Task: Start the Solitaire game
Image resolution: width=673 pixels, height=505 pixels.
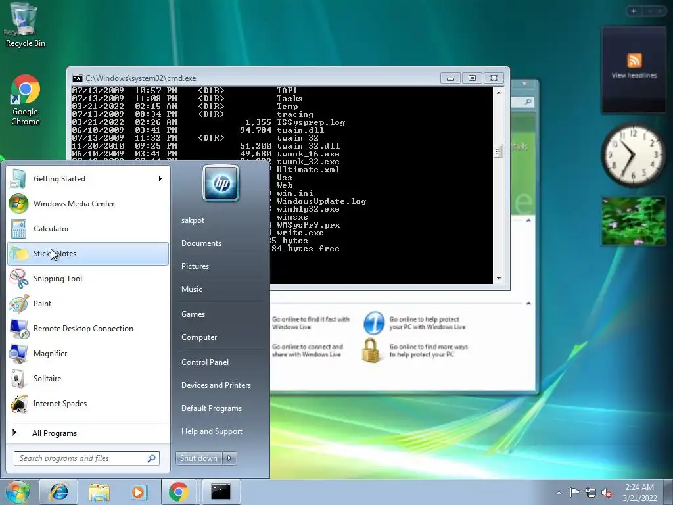Action: (x=87, y=378)
